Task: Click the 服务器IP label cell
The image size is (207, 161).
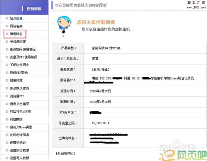Action: 68,80
